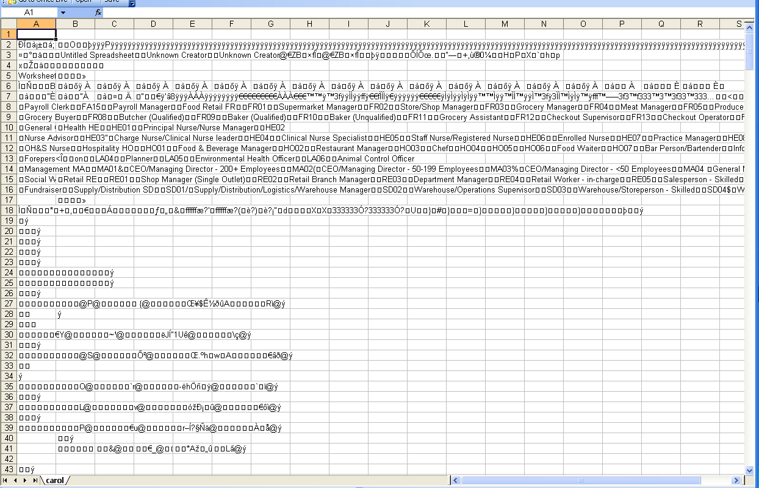Viewport: 759px width, 488px height.
Task: Select column G header
Action: tap(270, 24)
